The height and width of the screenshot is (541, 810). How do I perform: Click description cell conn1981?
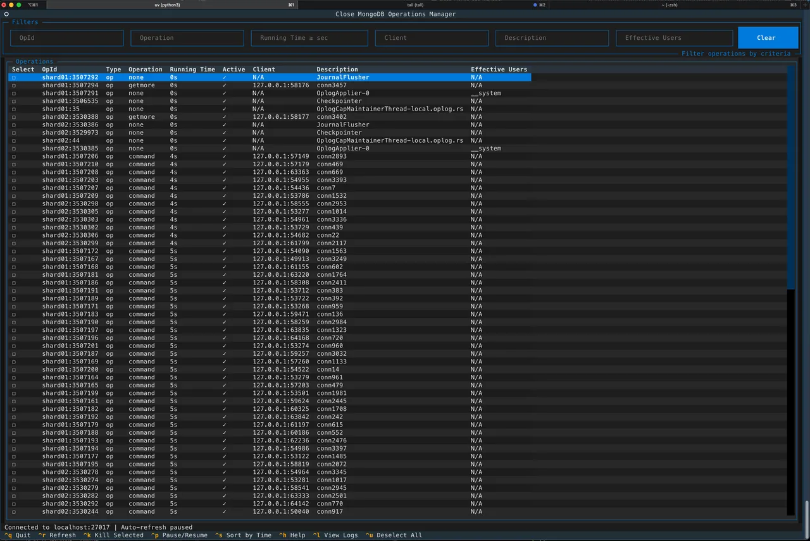[x=332, y=394]
